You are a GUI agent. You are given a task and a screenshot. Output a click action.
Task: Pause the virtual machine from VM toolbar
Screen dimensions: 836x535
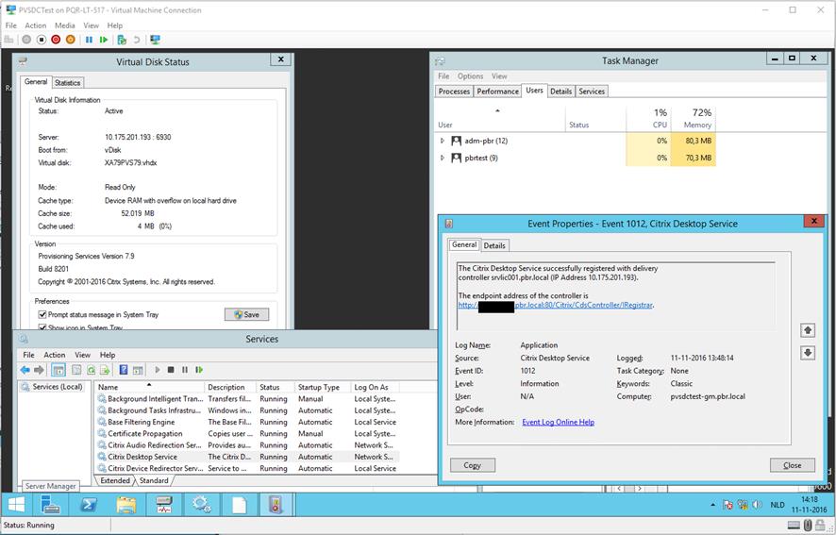click(x=89, y=40)
